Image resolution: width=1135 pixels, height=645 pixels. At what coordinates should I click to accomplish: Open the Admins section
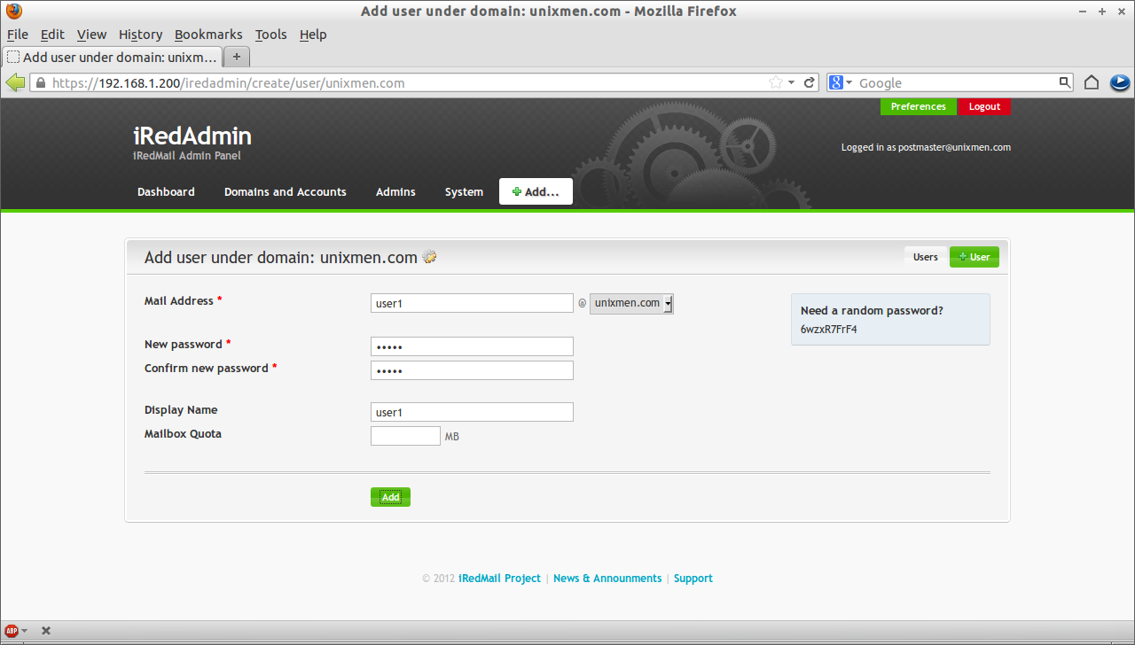tap(395, 191)
